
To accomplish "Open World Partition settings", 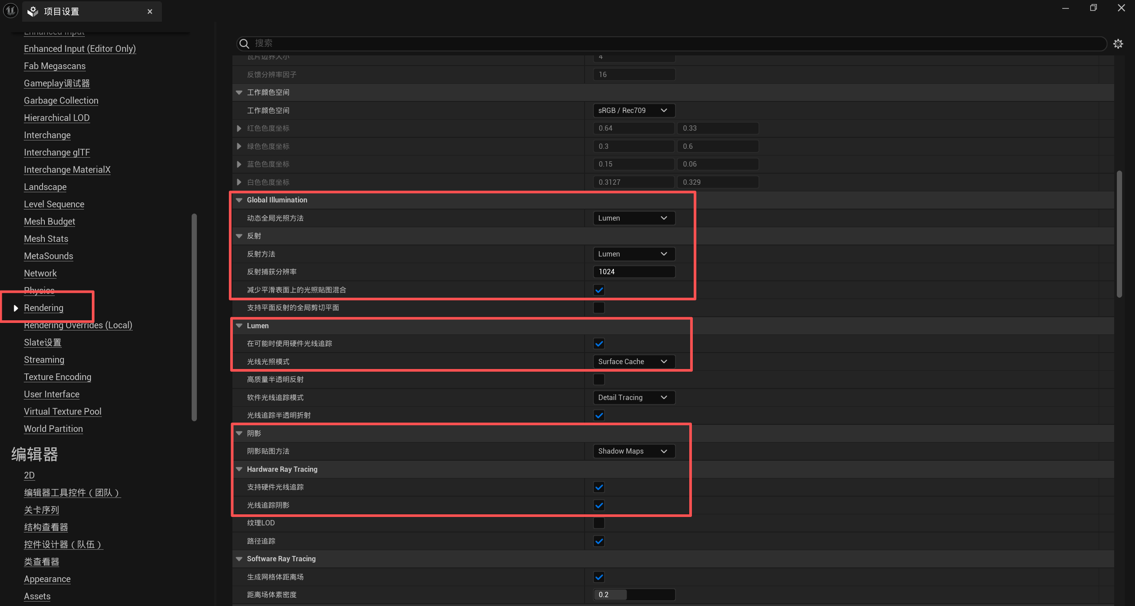I will tap(53, 429).
